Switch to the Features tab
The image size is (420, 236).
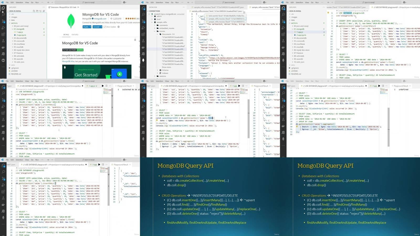[x=75, y=35]
